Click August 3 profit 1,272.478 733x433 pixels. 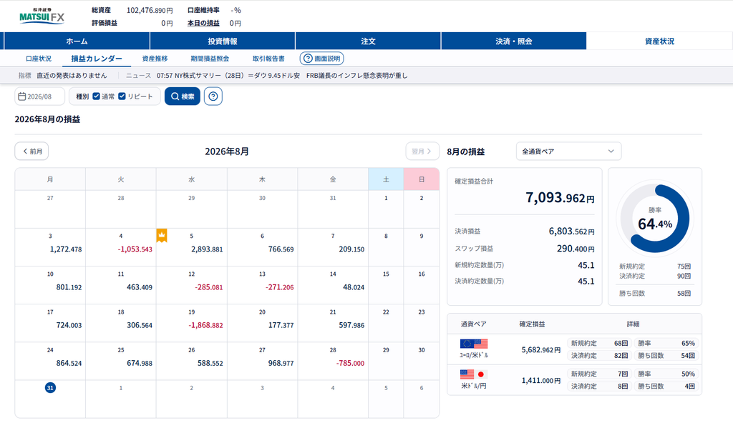click(66, 249)
